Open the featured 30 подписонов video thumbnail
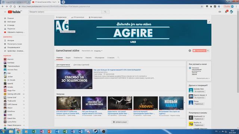This screenshot has height=134, width=239. point(74,79)
